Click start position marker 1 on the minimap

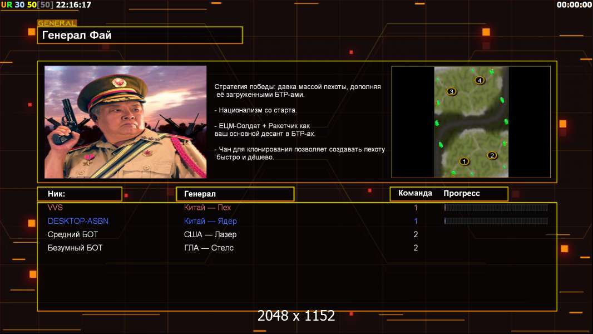pyautogui.click(x=464, y=161)
